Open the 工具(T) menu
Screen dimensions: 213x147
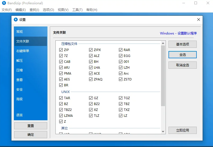tap(77, 10)
